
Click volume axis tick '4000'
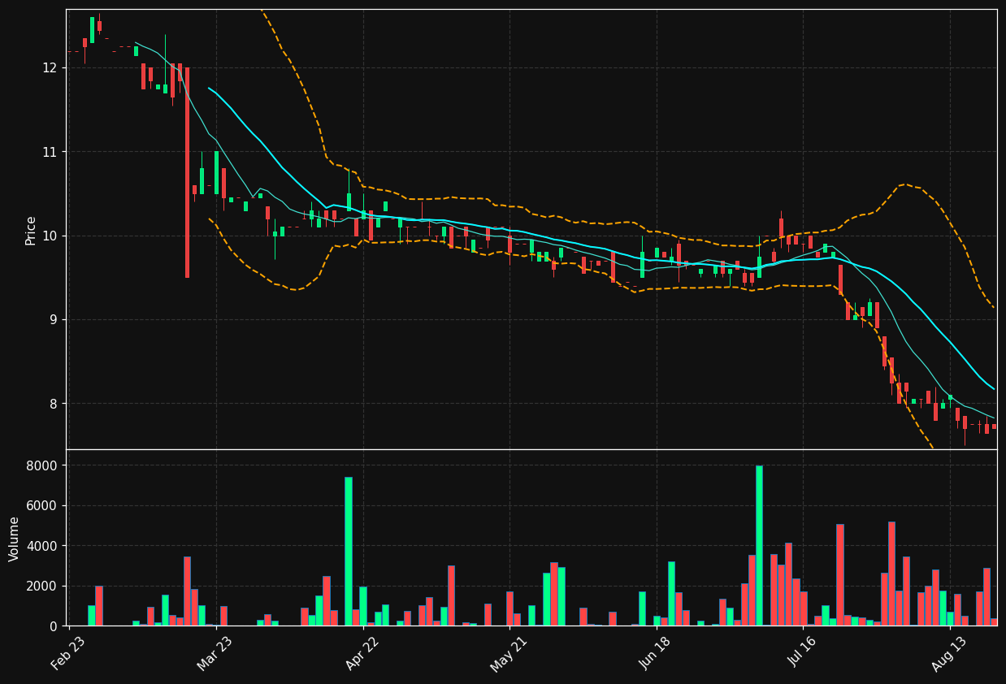43,546
